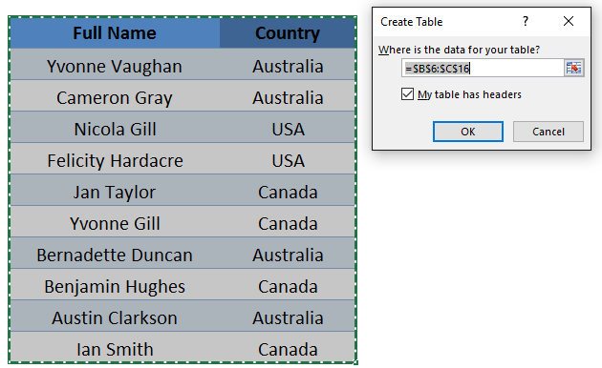Click Canada next to Yvonne Gill
The image size is (602, 368).
click(288, 222)
